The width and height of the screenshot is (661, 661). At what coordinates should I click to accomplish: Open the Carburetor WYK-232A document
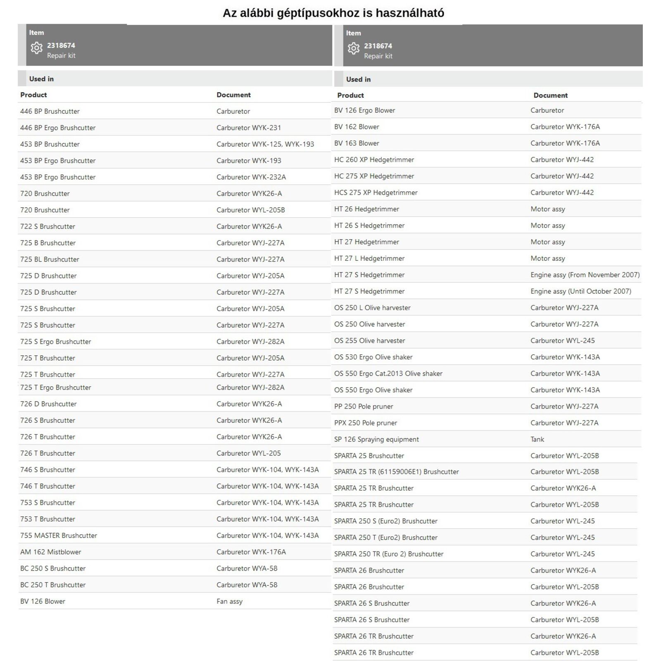(251, 177)
